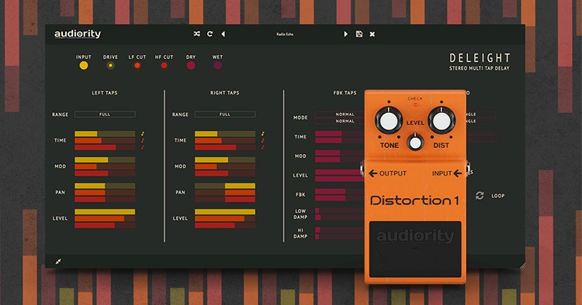582x305 pixels.
Task: Click the upper LOW DAMP slider
Action: pos(340,211)
